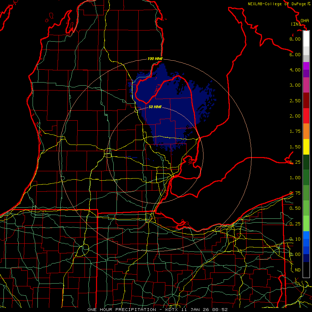This screenshot has height=312, width=312.
Task: Select the ONE HOUR PRECIPITATION title text
Action: (x=122, y=310)
